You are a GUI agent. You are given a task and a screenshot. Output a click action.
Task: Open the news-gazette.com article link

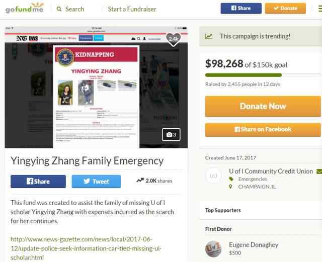point(86,248)
